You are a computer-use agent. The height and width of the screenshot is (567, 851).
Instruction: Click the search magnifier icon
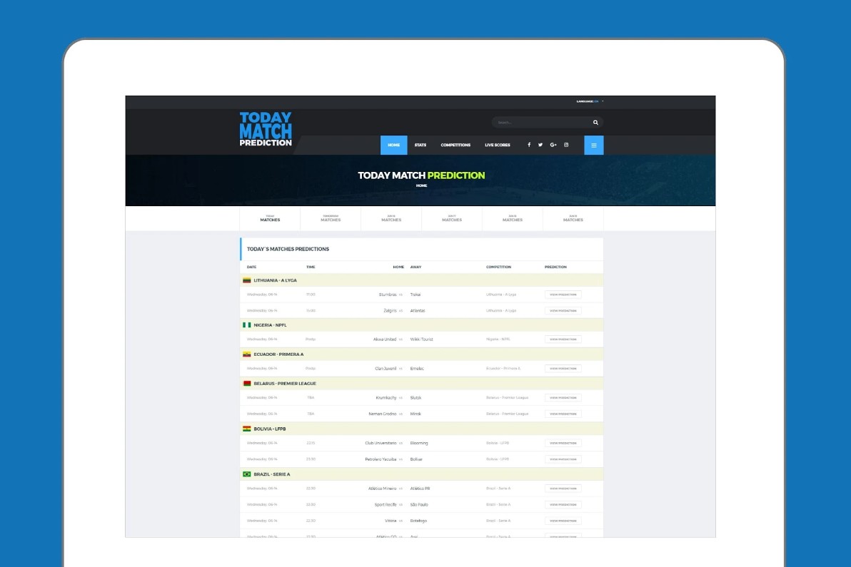click(595, 123)
